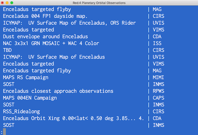This screenshot has height=135, width=198.
Task: Click the 'NAC 3x3x1 GRN MOSAIC' line
Action: [x=51, y=43]
